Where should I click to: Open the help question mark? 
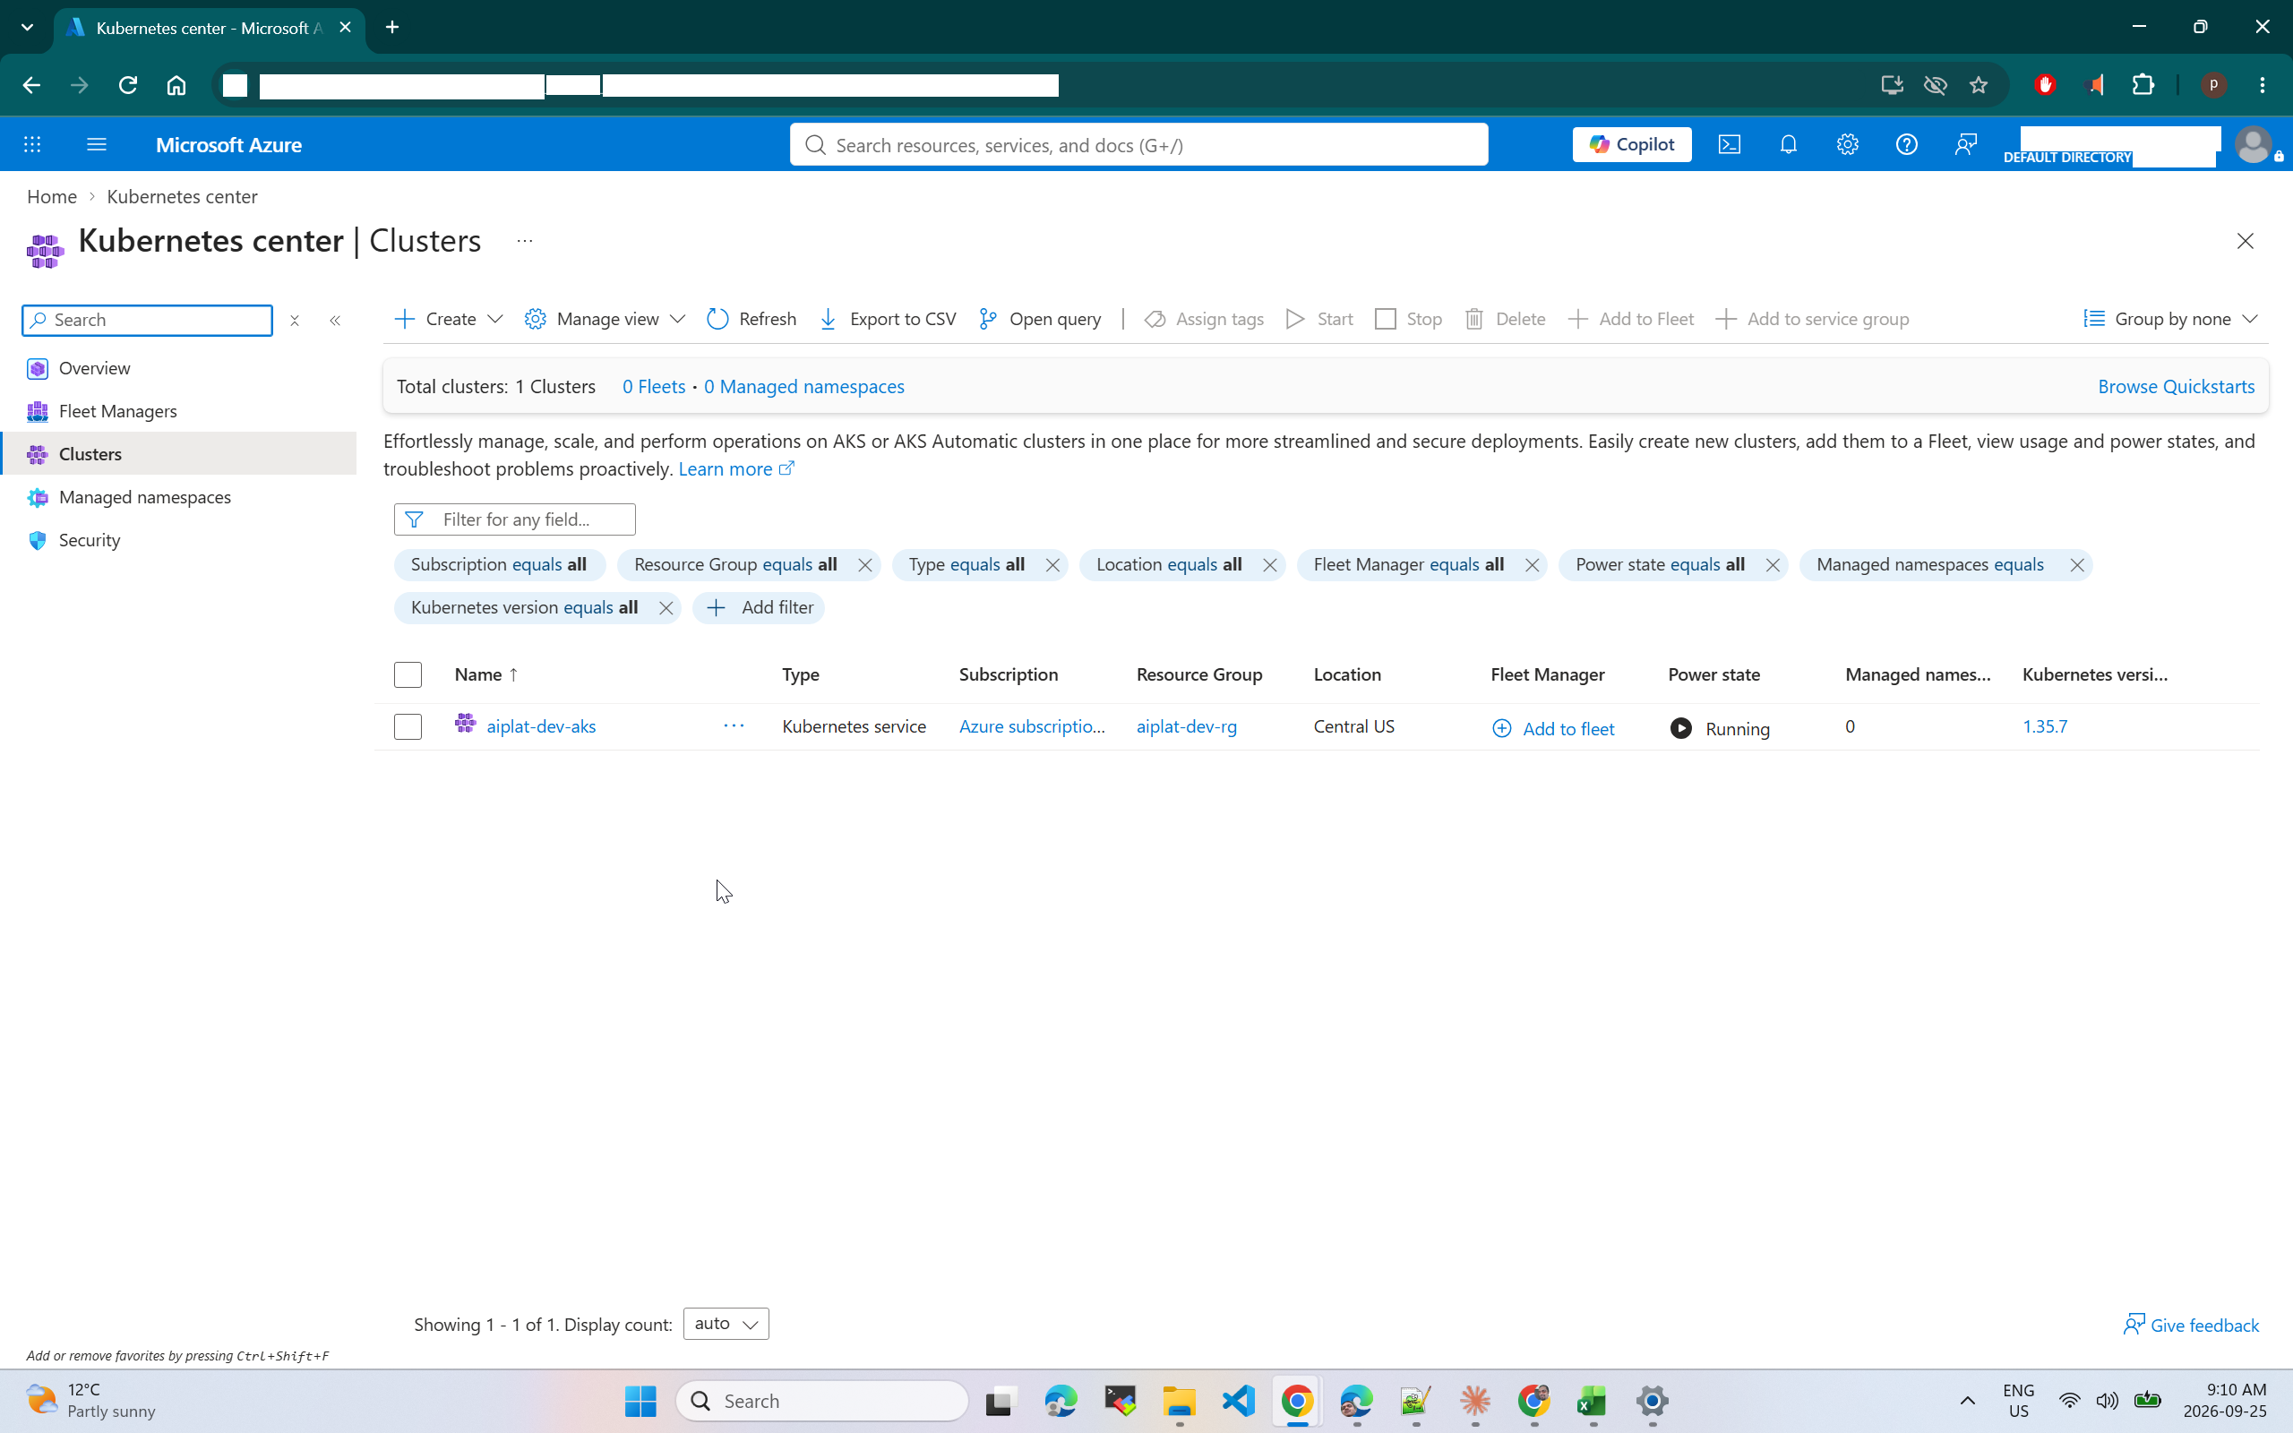[x=1905, y=144]
